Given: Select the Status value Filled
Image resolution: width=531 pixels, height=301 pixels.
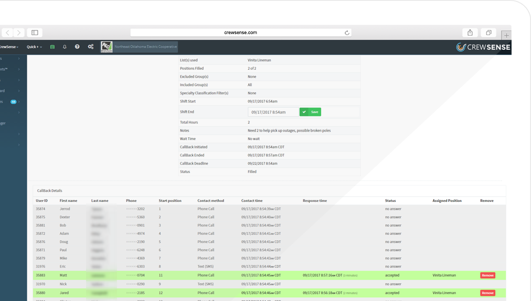Looking at the screenshot, I should point(252,171).
